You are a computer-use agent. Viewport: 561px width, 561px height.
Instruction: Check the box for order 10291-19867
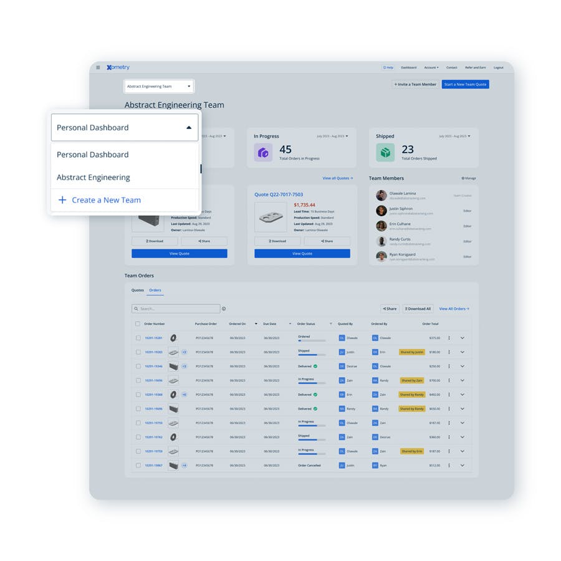138,466
